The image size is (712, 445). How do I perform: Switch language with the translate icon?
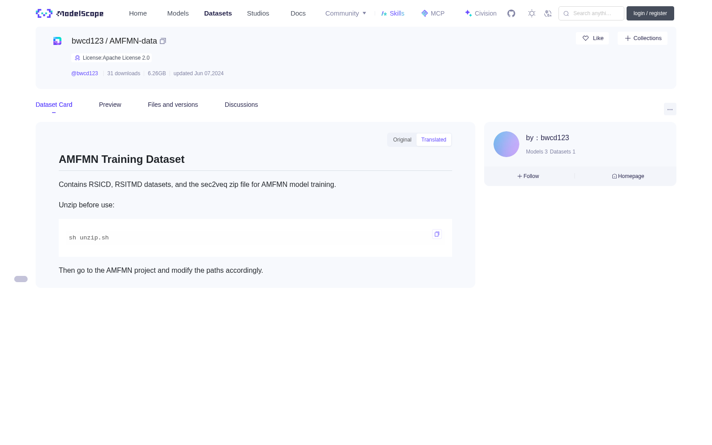pyautogui.click(x=548, y=13)
